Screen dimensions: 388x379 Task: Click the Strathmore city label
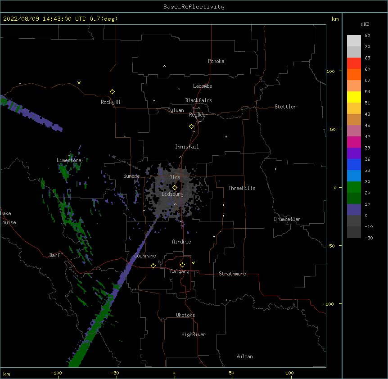click(x=232, y=274)
